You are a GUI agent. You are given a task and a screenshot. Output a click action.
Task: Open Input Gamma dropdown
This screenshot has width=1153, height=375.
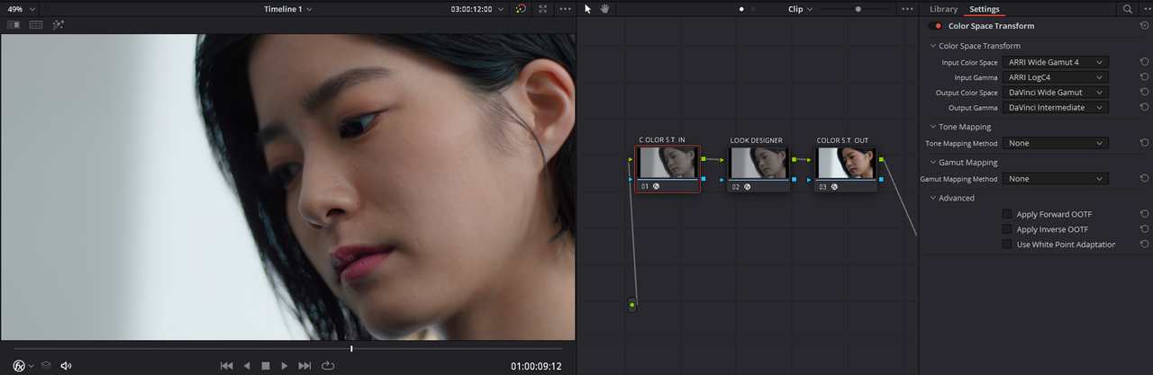[x=1056, y=77]
